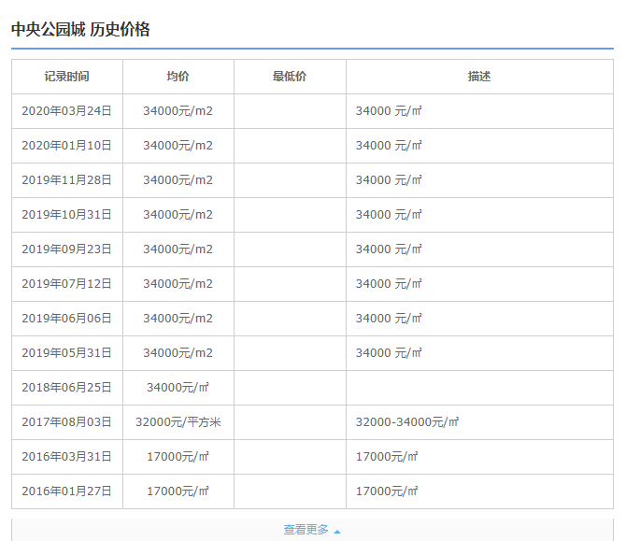Click the date 2019年11月28日
640x541 pixels.
tap(66, 180)
